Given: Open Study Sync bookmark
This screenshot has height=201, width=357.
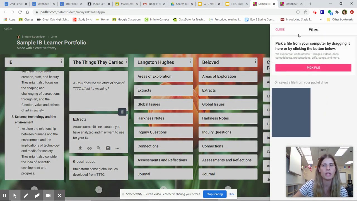Looking at the screenshot, I should coord(82,20).
